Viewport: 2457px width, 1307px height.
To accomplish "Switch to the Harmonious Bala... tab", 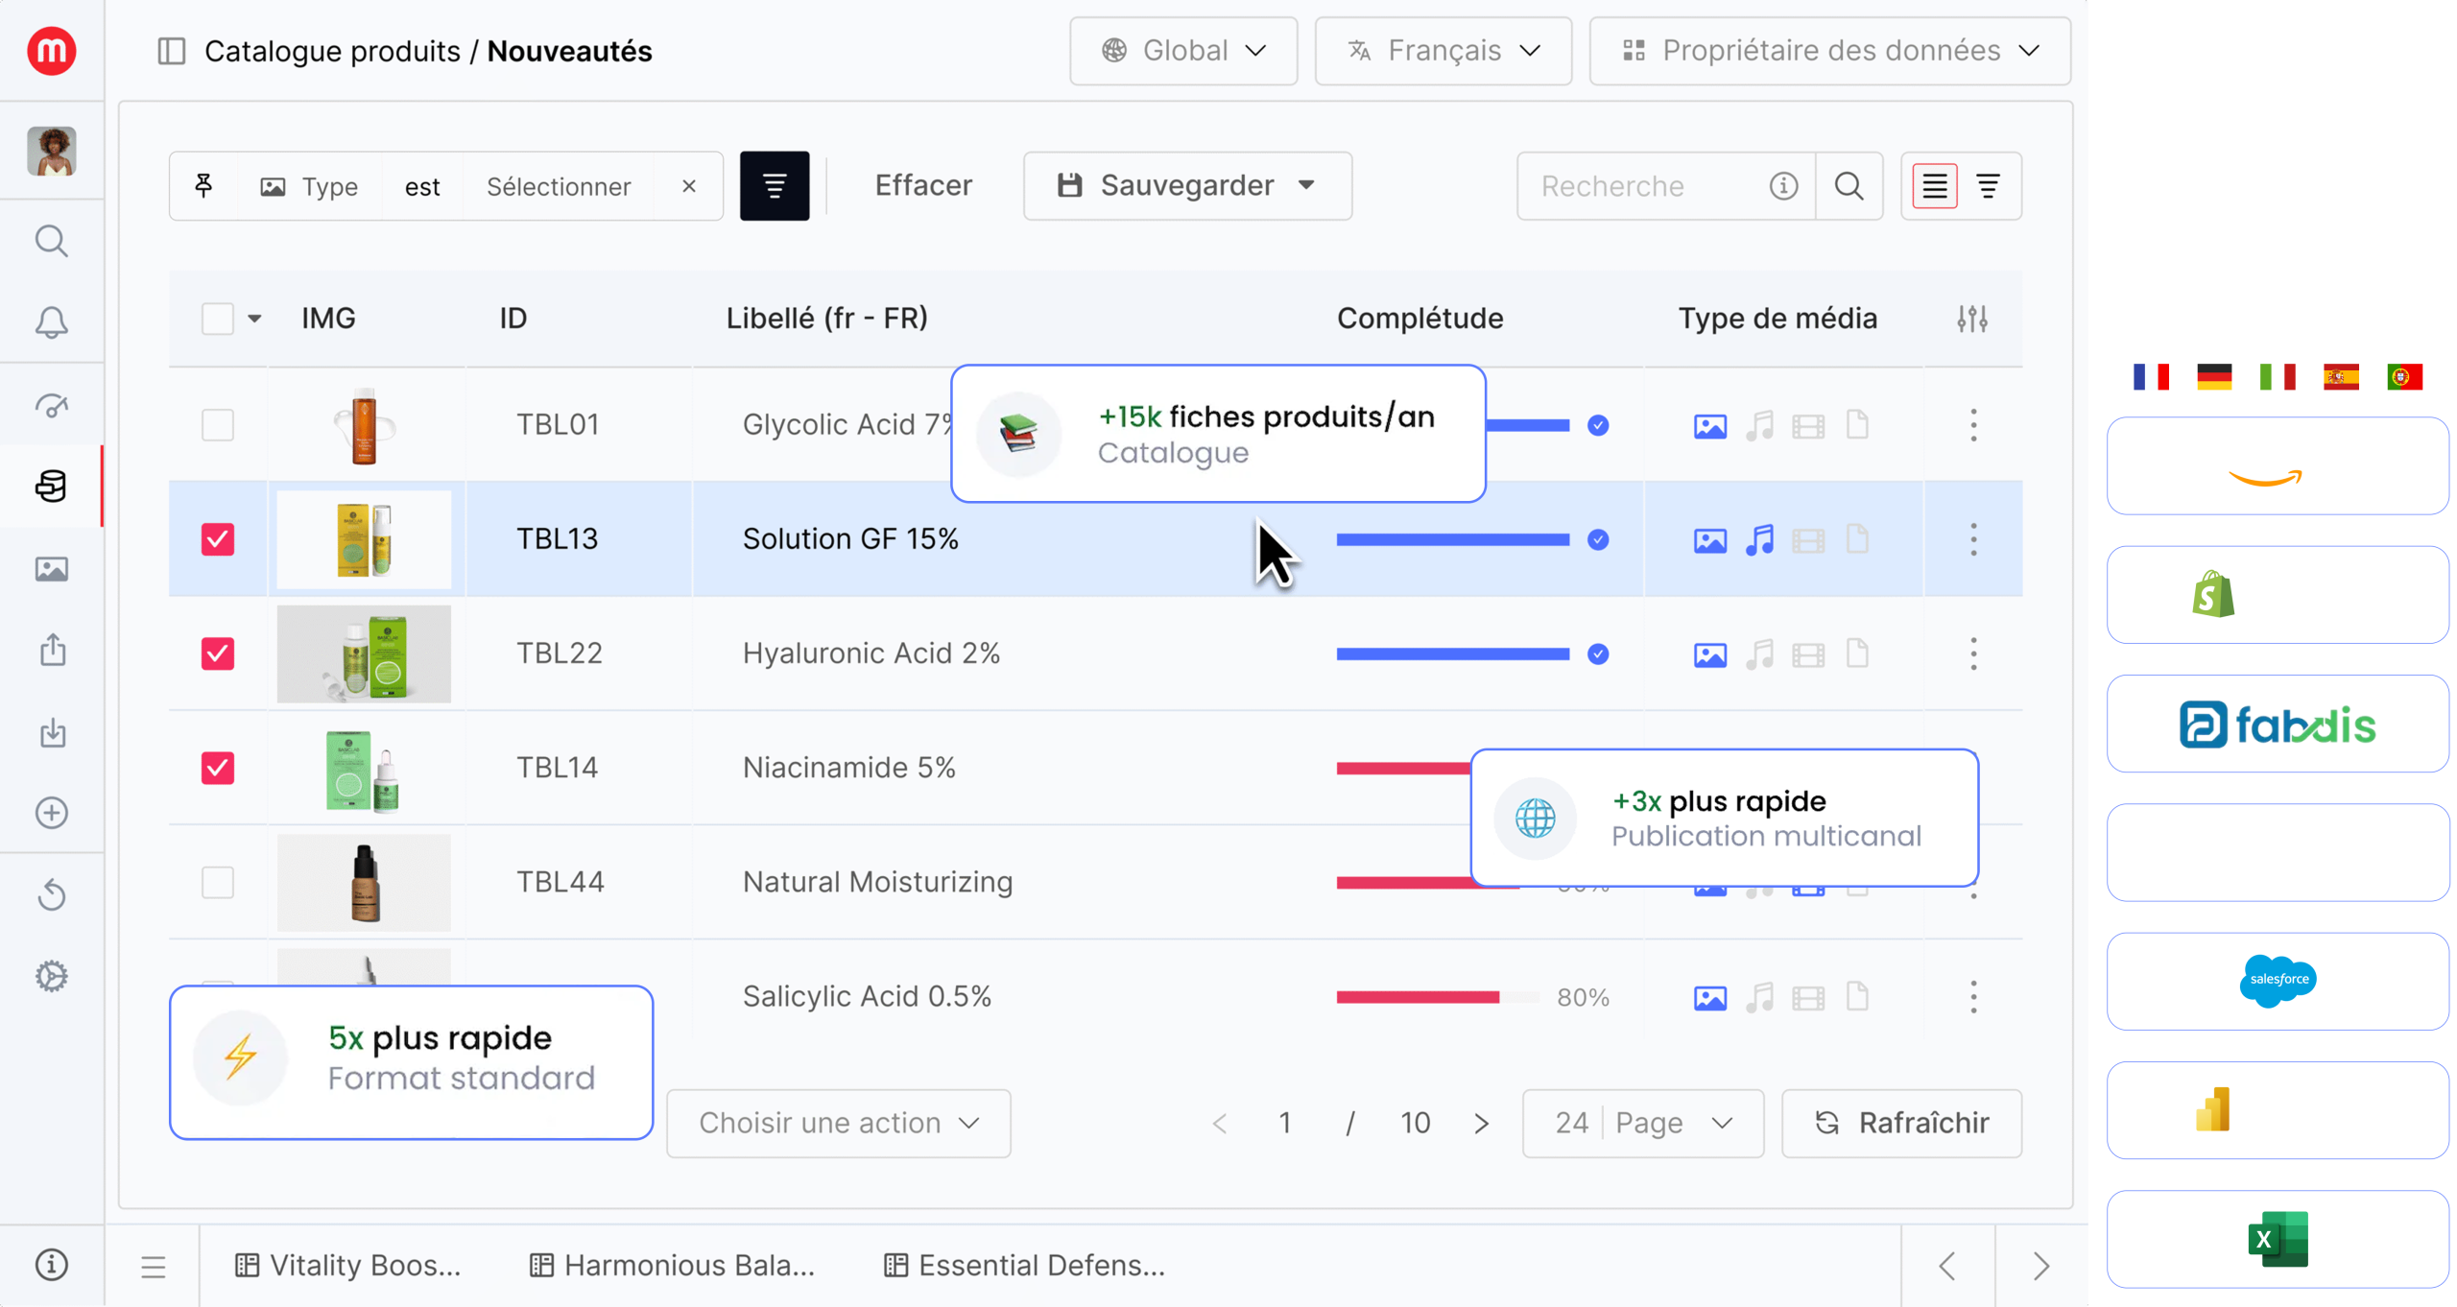I will (x=673, y=1266).
